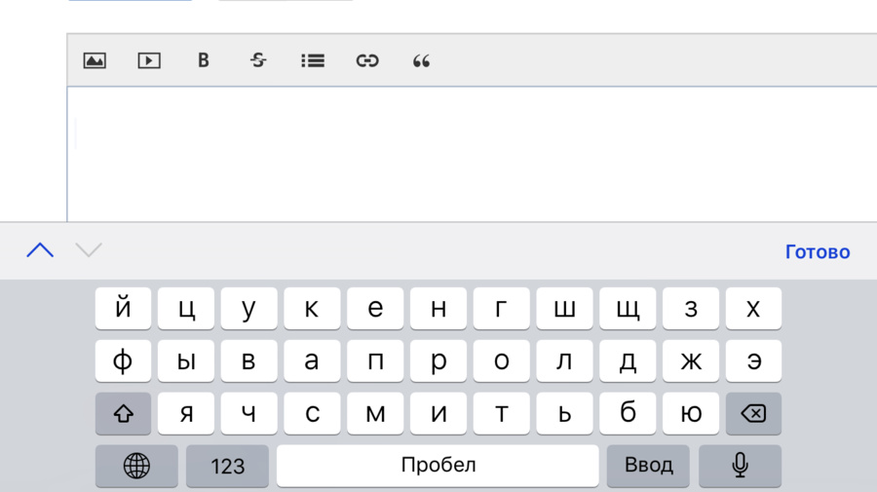Start dictation with the microphone key
877x492 pixels.
pyautogui.click(x=740, y=466)
